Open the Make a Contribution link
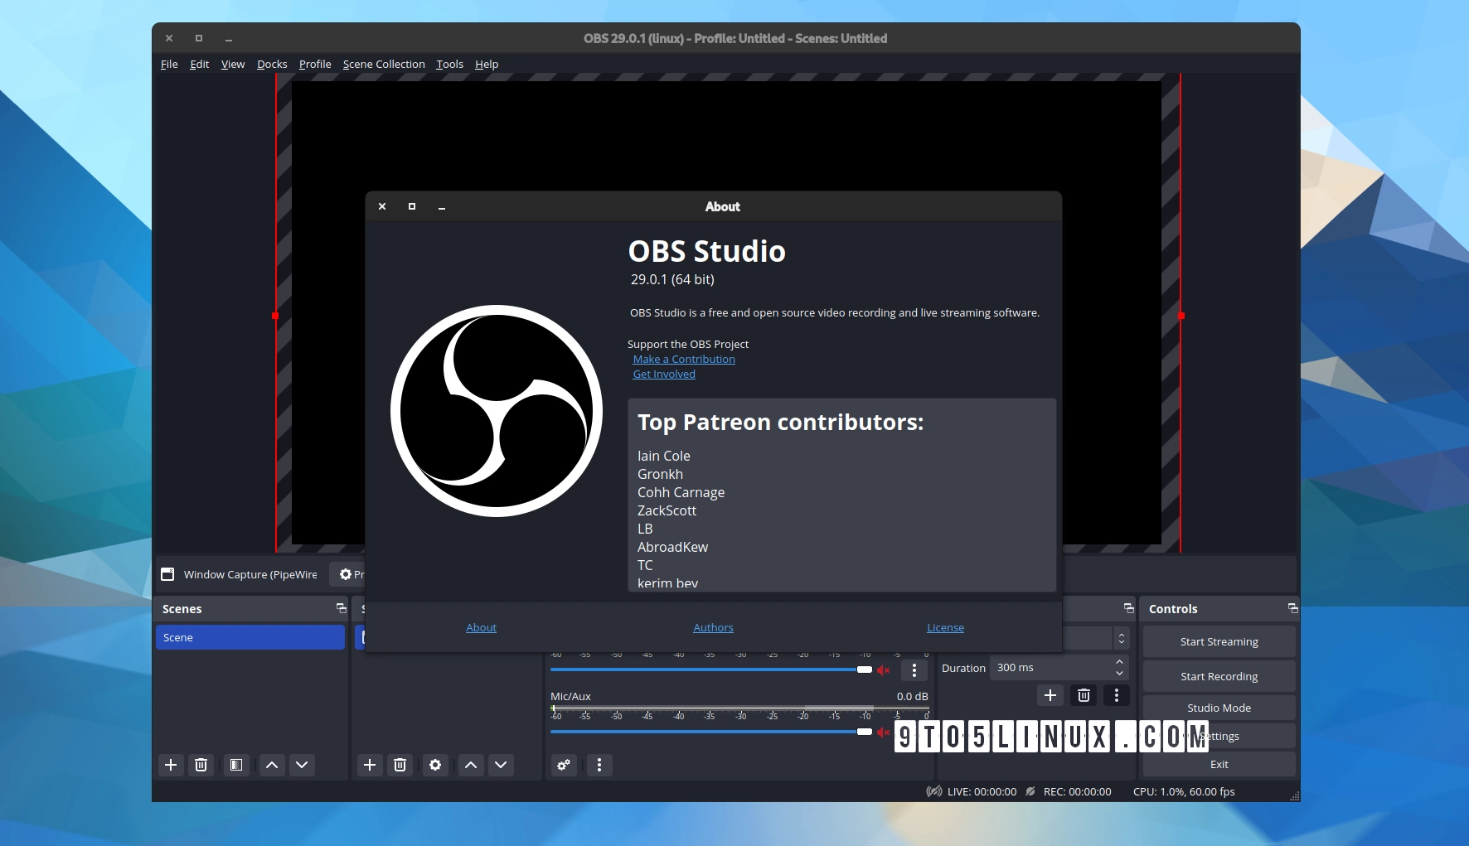This screenshot has height=846, width=1469. tap(684, 359)
